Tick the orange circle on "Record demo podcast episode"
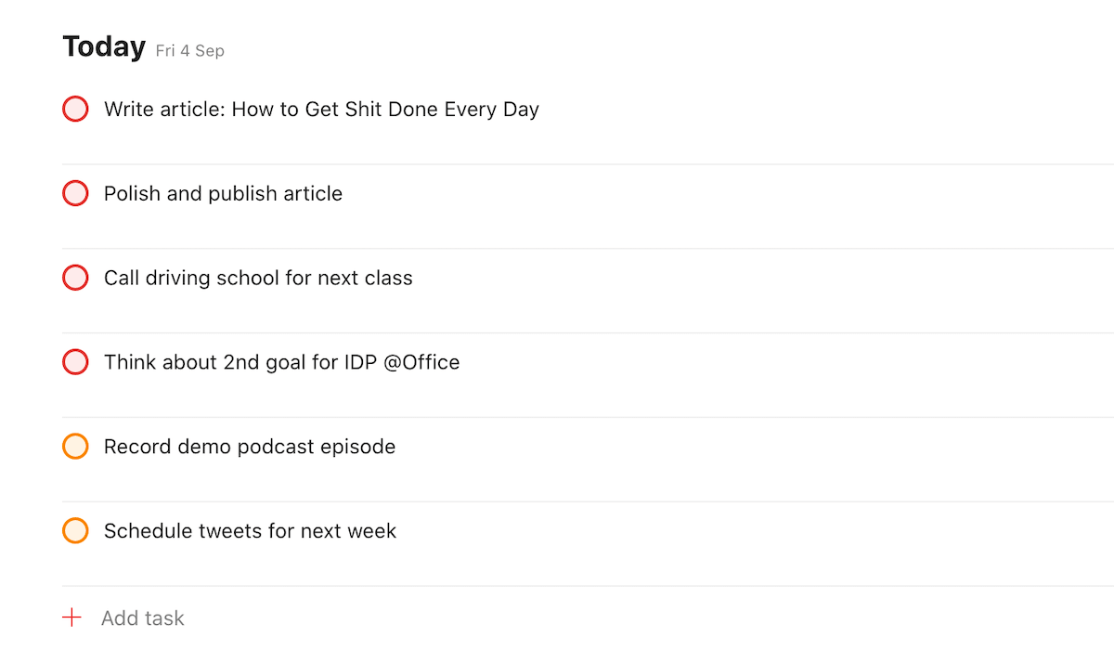This screenshot has height=663, width=1114. click(x=75, y=447)
